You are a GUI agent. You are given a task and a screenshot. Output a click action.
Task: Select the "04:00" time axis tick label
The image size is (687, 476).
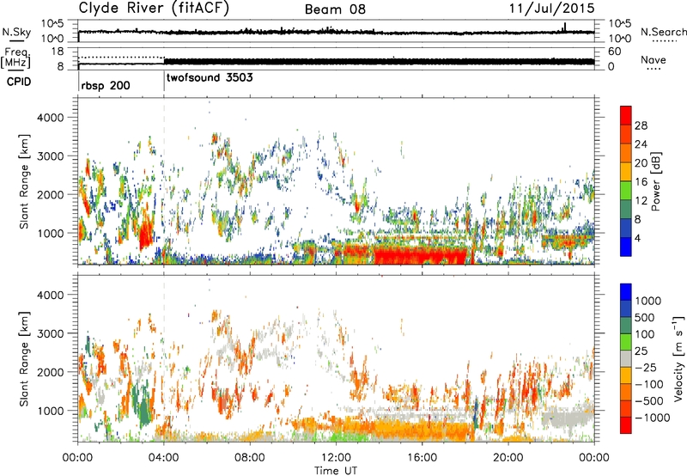tap(163, 458)
